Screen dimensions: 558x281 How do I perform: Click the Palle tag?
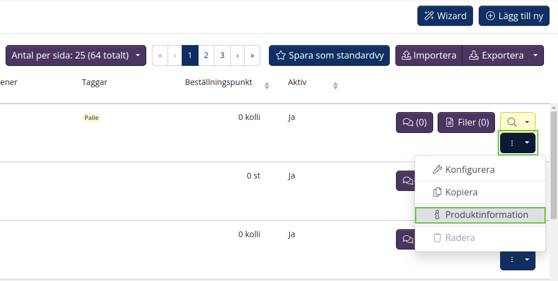[x=91, y=118]
